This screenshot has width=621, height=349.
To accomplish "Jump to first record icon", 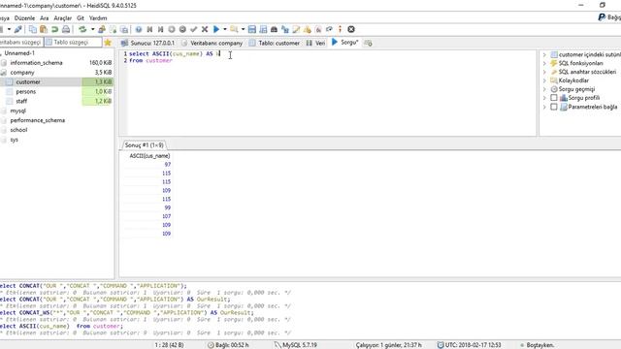I will (149, 29).
